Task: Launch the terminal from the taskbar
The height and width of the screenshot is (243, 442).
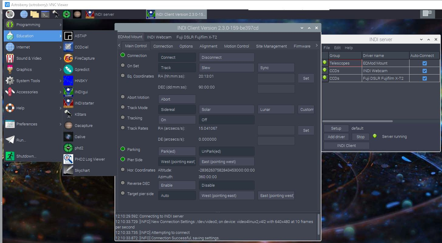Action: tap(45, 14)
